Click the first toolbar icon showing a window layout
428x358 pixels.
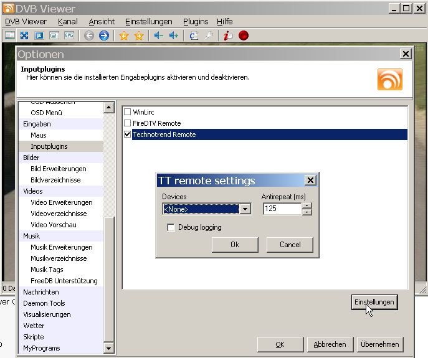[10, 35]
